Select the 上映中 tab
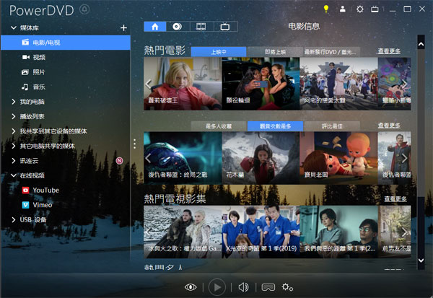Viewport: 433px width, 298px height. click(x=219, y=52)
